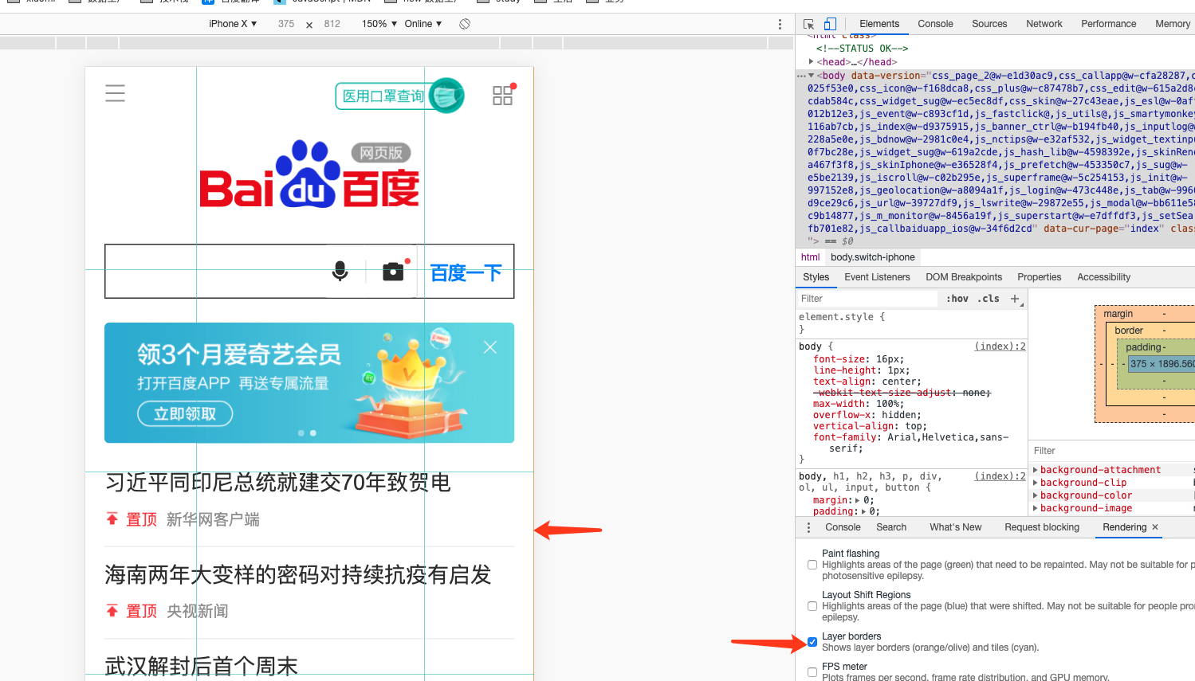Enable the Paint flashing checkbox
The image size is (1195, 681).
tap(812, 565)
